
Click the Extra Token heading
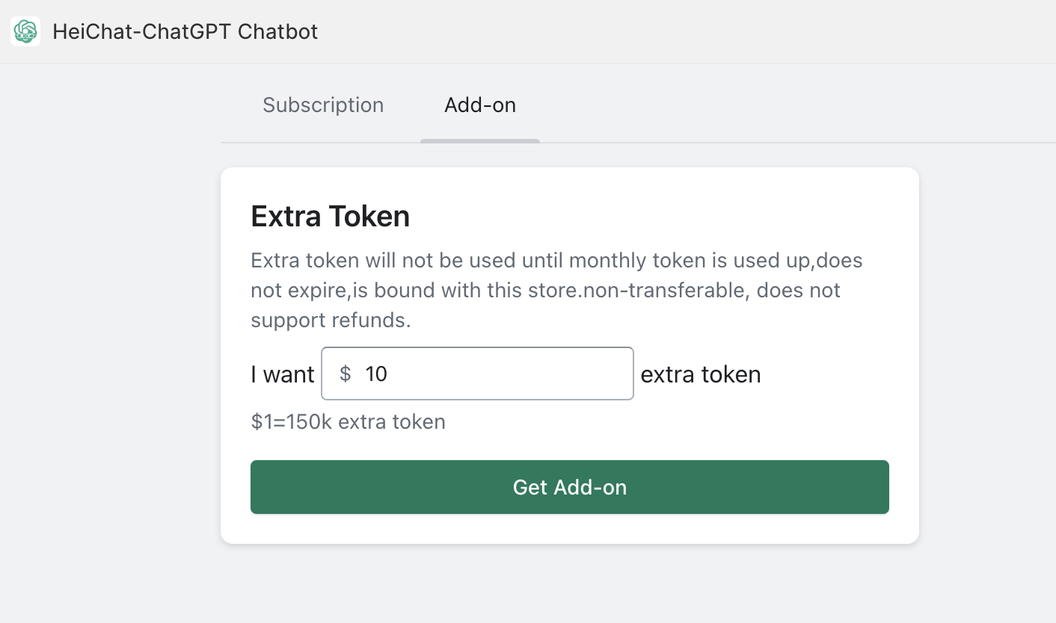[330, 216]
